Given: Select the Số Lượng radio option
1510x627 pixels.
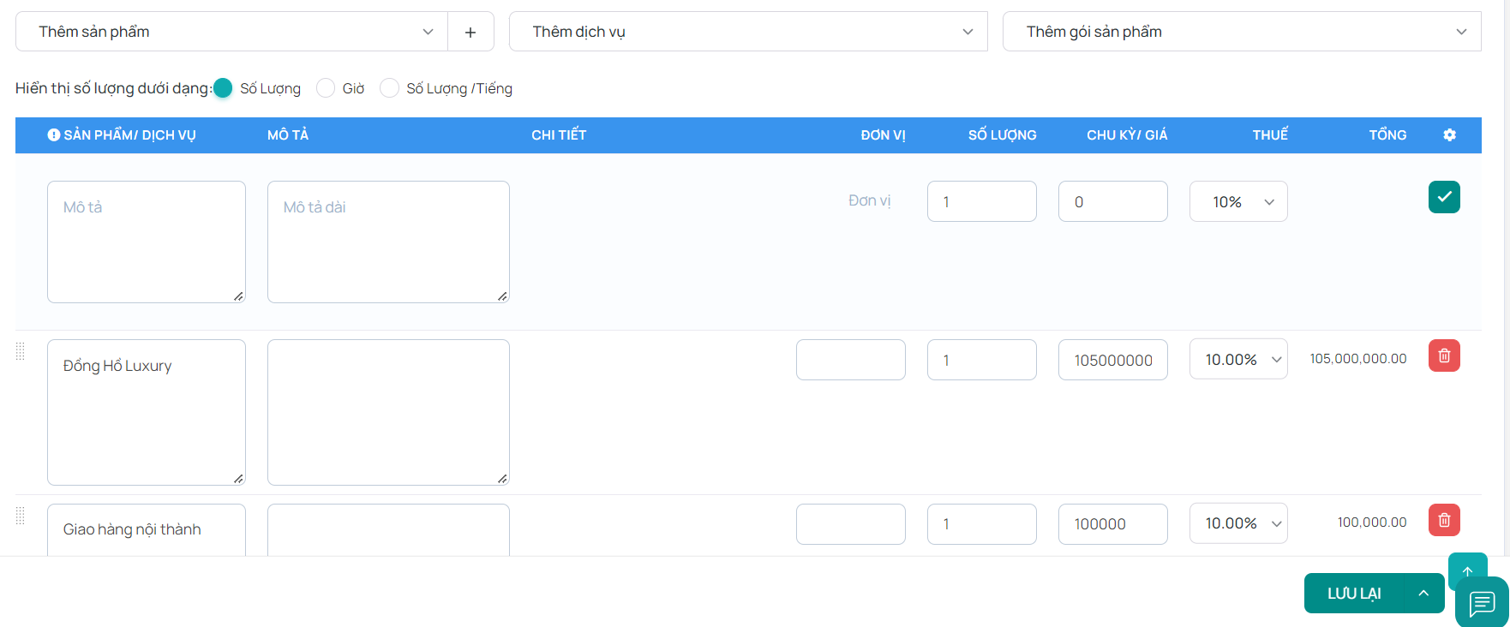Looking at the screenshot, I should [223, 88].
